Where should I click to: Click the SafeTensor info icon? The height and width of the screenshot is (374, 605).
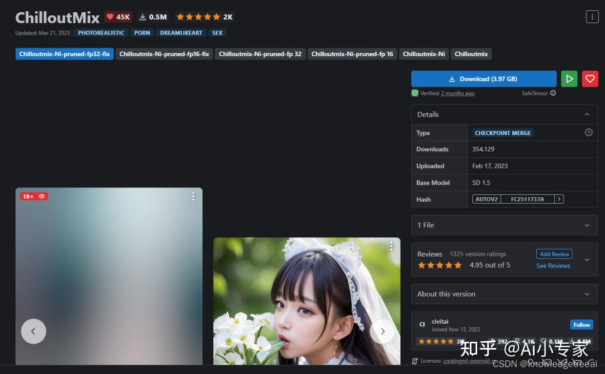553,93
